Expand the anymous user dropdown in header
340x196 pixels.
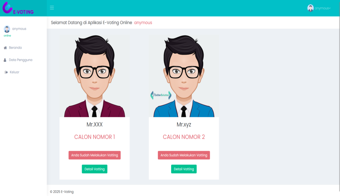pos(319,8)
